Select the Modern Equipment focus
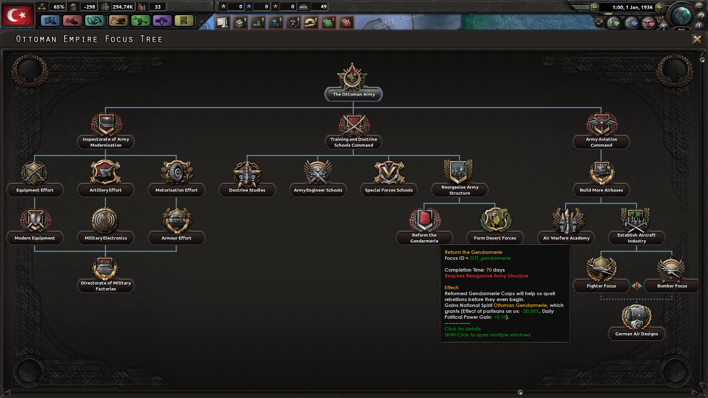This screenshot has width=708, height=398. [x=35, y=226]
